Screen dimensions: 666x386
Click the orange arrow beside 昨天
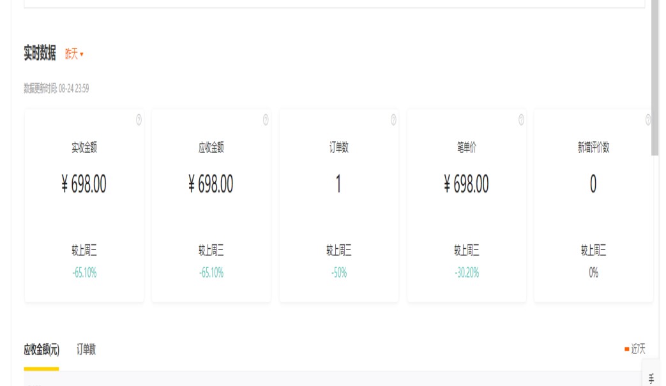pos(82,55)
